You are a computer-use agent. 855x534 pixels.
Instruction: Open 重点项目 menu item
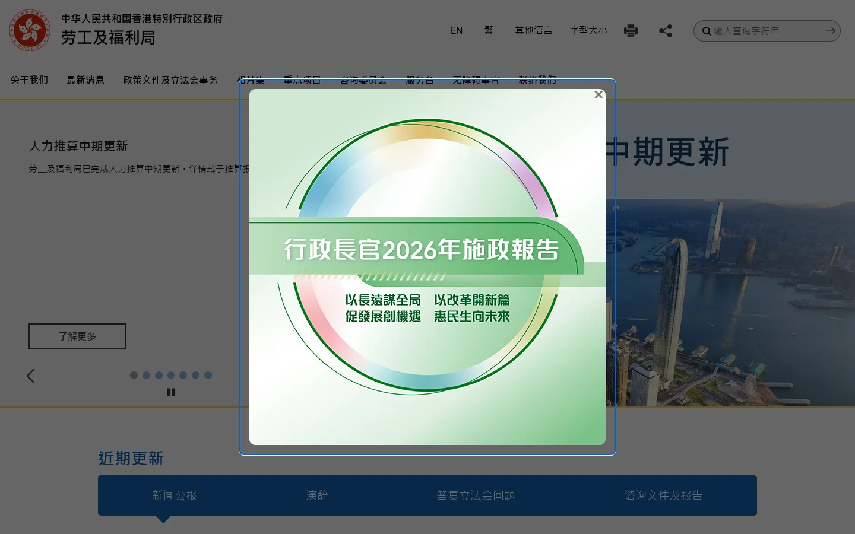click(302, 80)
